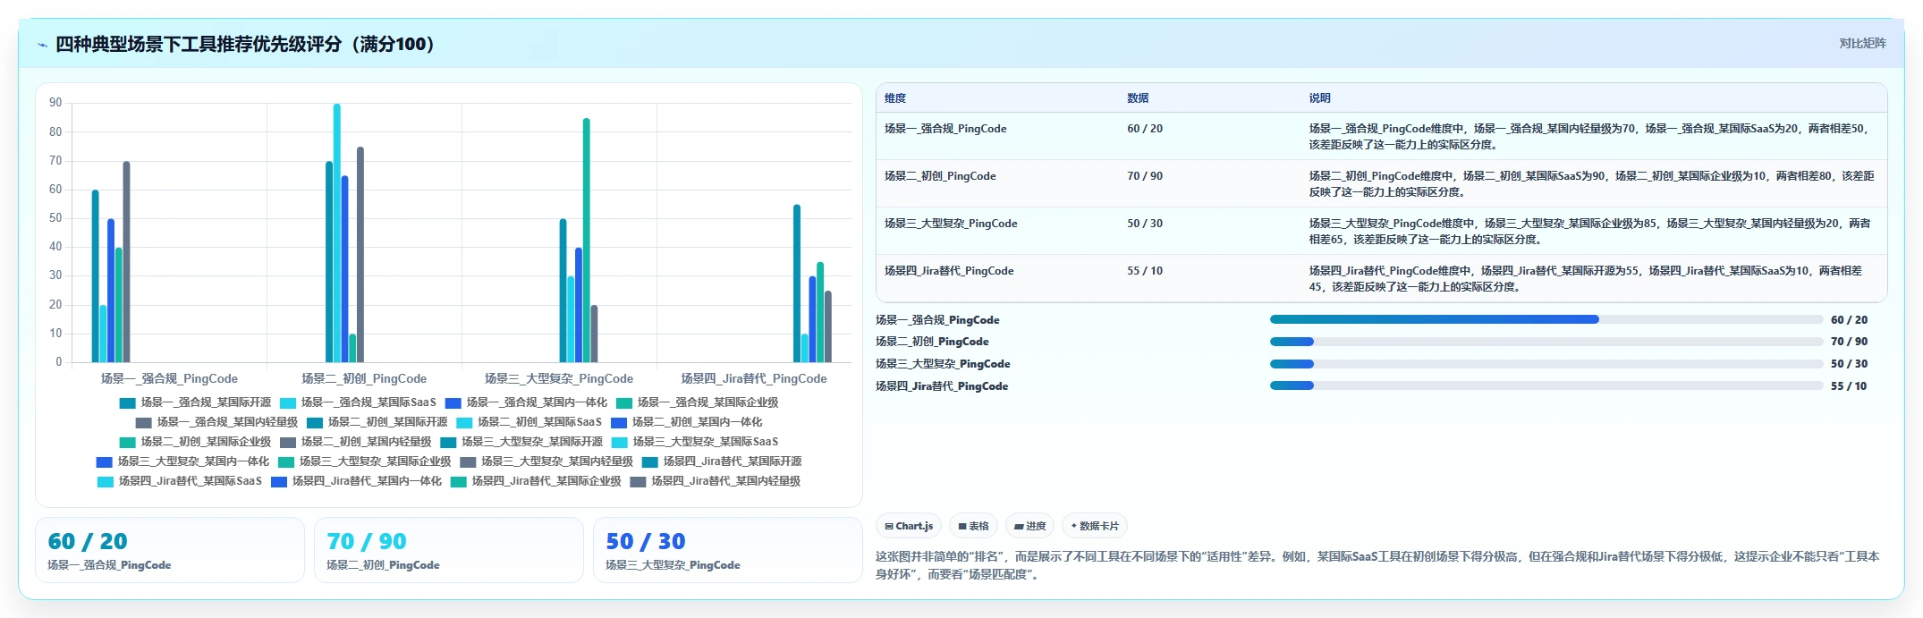1923x618 pixels.
Task: Click legend entry 场景四_Jira替代_某国际企业级
Action: click(x=536, y=481)
